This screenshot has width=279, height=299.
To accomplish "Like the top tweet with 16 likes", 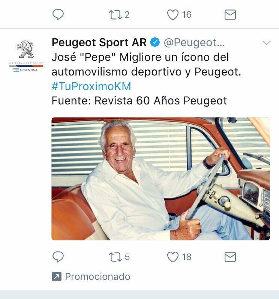I will pyautogui.click(x=173, y=15).
